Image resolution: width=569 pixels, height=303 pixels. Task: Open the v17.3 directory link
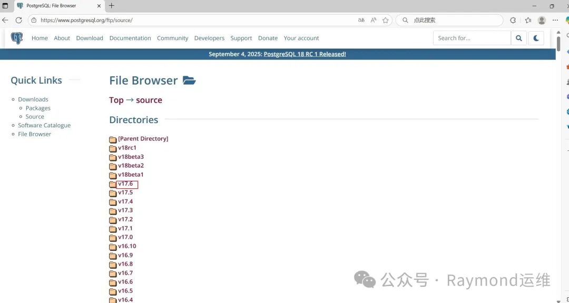click(125, 210)
